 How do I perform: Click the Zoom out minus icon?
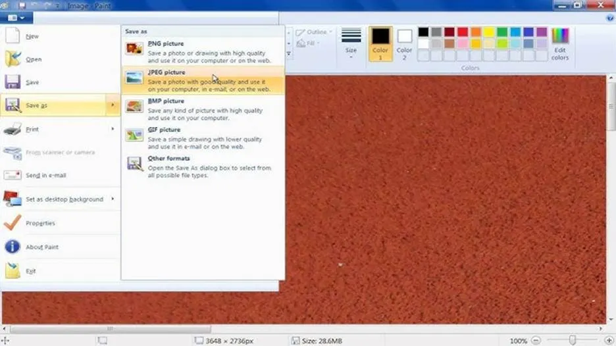536,341
